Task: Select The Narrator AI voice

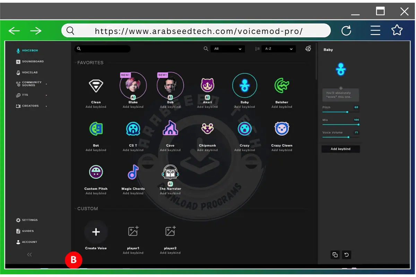Action: tap(170, 171)
